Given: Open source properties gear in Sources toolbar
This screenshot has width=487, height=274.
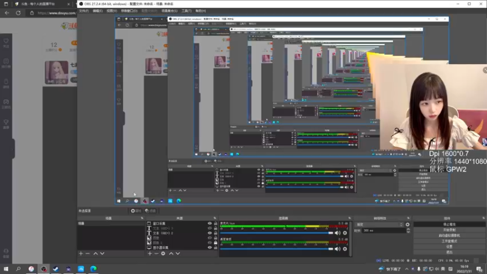Looking at the screenshot, I should point(163,253).
